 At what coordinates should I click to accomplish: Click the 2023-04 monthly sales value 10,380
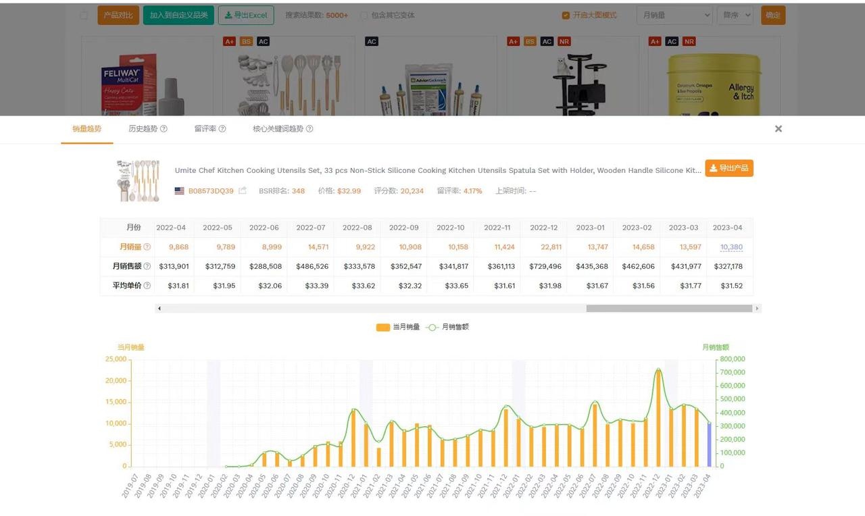[731, 247]
